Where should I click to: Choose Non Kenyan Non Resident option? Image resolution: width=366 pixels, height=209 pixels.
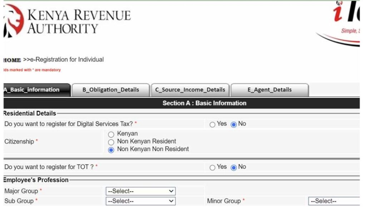point(111,150)
